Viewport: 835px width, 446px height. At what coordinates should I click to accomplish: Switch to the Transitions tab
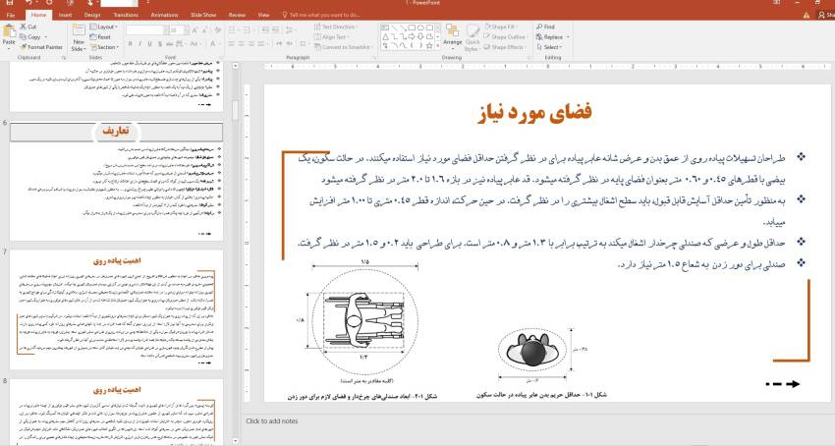[x=126, y=15]
